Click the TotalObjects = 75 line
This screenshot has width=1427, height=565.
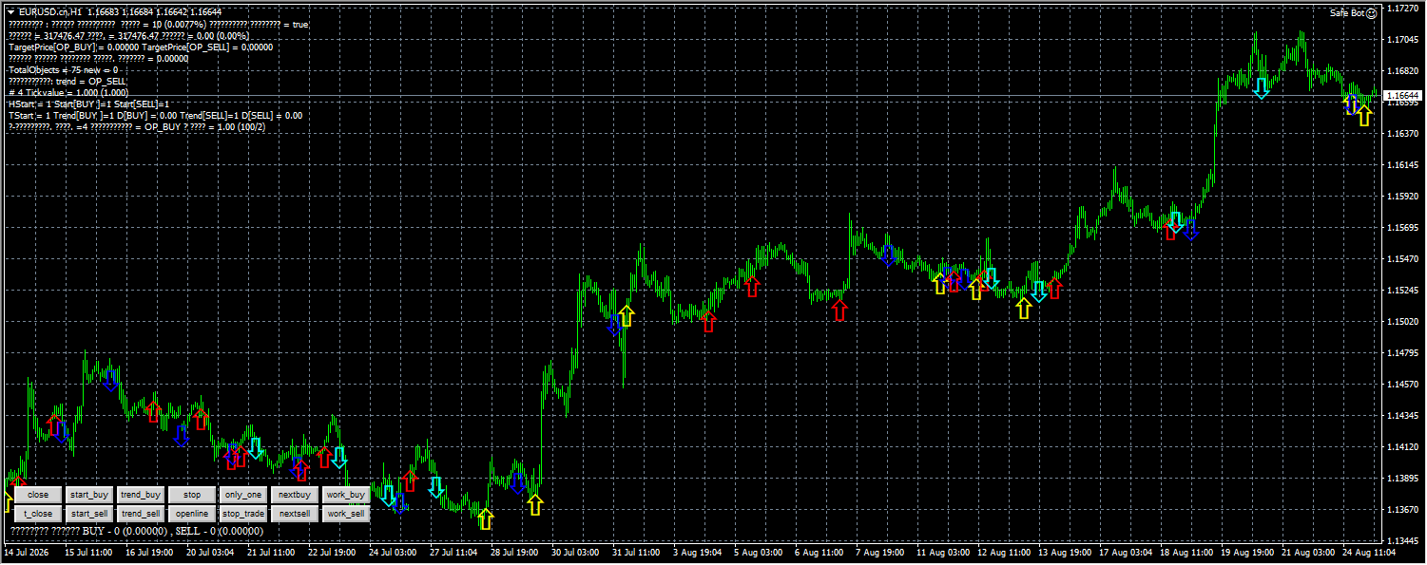[x=63, y=70]
